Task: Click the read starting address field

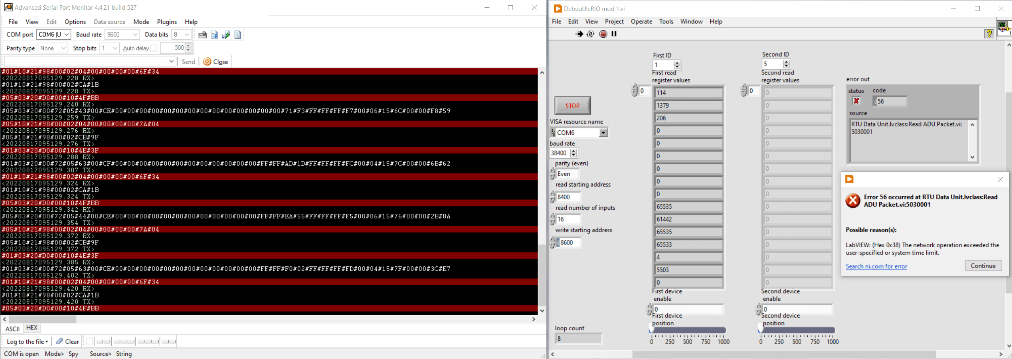Action: (x=568, y=197)
